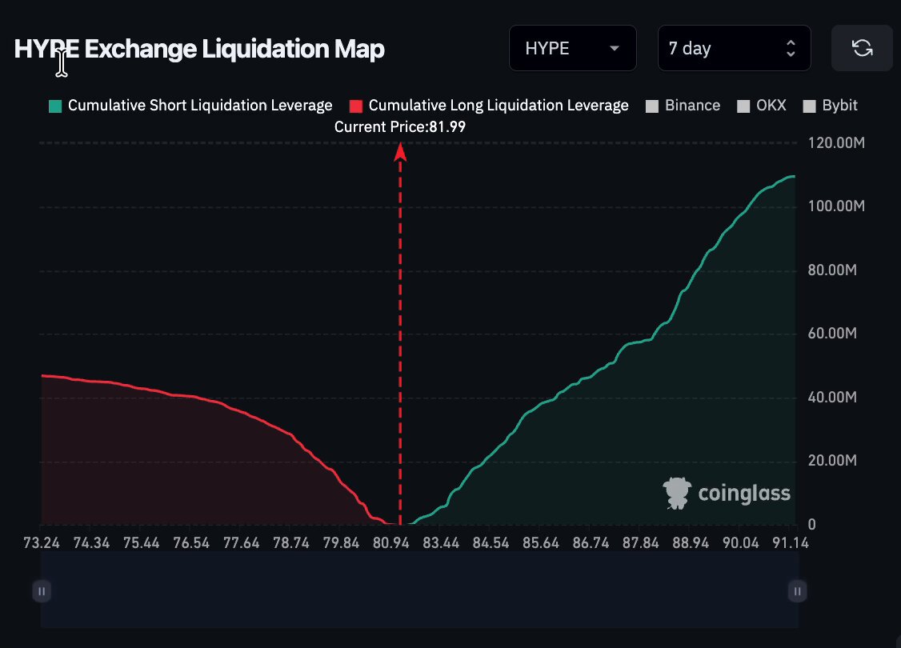Click the right zoom slider handle

tap(797, 591)
